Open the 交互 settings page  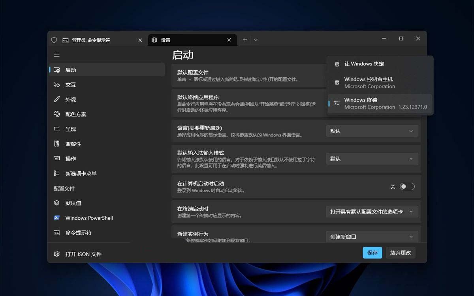107,84
